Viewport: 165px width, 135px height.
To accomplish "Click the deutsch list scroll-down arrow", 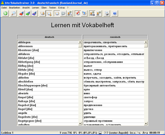I will (x=80, y=123).
